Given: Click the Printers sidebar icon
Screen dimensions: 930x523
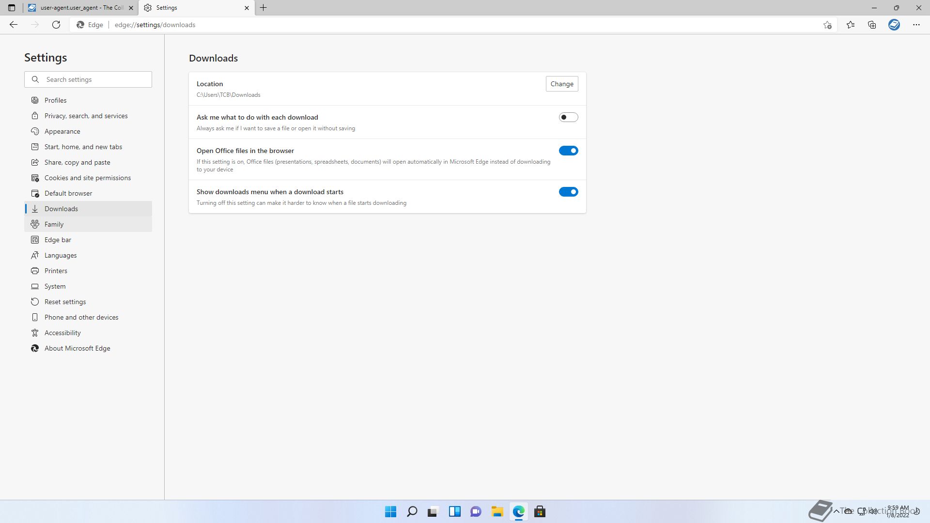Looking at the screenshot, I should click(x=35, y=271).
